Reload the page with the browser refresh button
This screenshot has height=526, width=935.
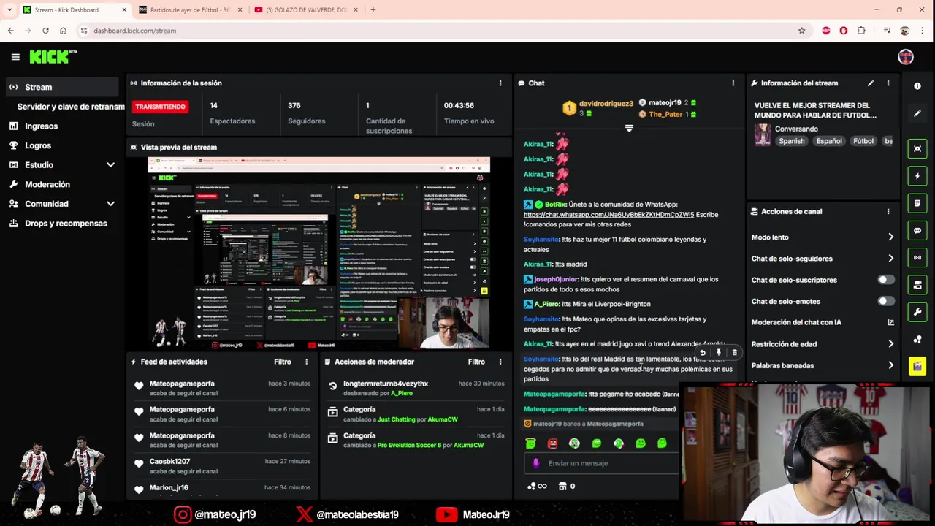[45, 31]
